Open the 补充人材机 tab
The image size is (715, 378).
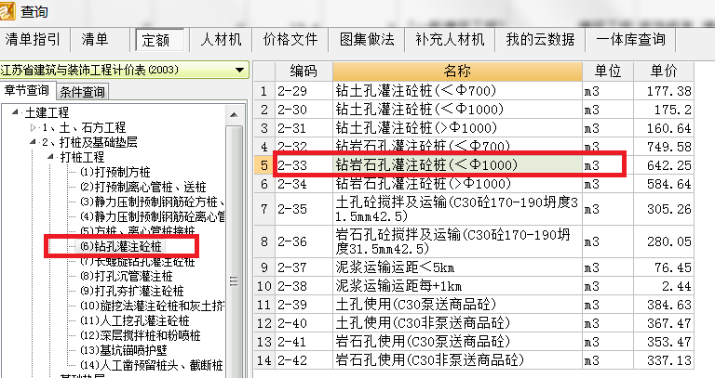coord(450,40)
